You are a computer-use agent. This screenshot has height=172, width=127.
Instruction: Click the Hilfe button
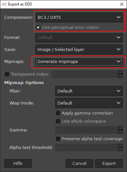[18, 163]
